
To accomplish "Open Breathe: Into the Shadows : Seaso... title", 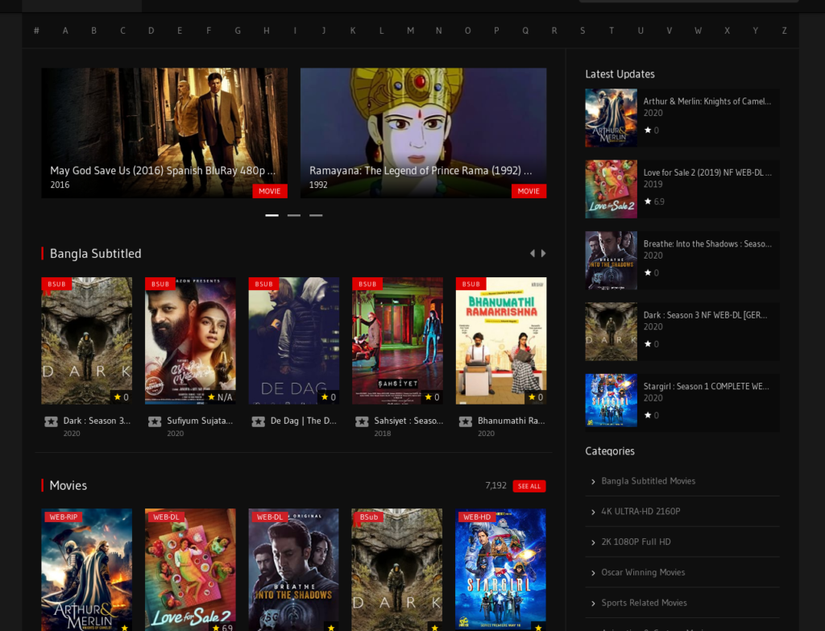I will coord(707,244).
